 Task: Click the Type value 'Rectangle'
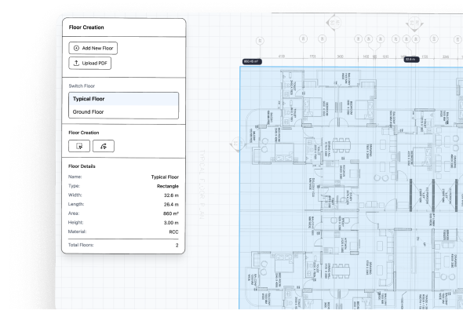(168, 186)
